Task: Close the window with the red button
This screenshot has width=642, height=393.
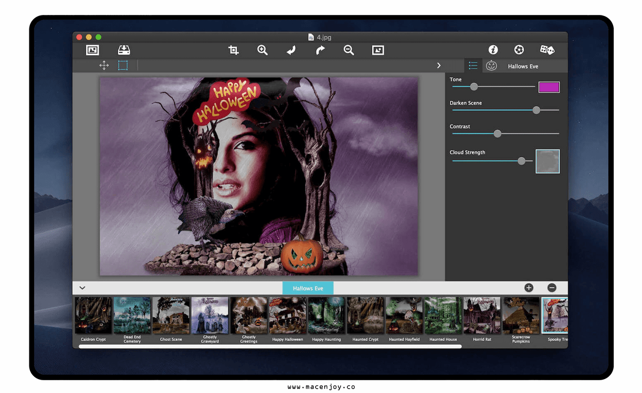Action: pos(79,37)
